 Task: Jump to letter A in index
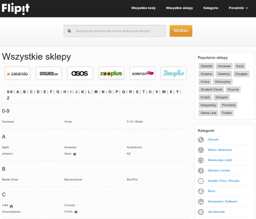[x=18, y=92]
